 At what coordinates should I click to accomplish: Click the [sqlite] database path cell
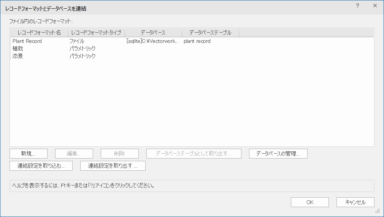click(x=152, y=41)
